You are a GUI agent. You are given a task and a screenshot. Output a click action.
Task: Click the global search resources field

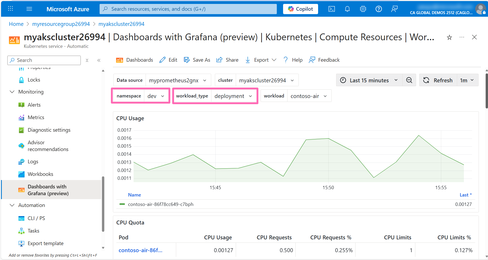point(188,9)
